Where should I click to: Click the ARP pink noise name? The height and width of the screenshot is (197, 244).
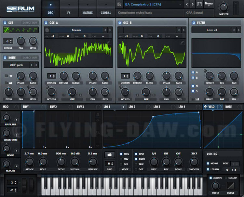(16, 65)
